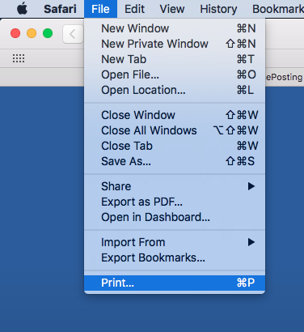Select Export as PDF...

coord(175,202)
